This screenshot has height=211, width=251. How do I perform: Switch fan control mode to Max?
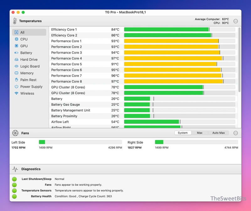click(200, 133)
